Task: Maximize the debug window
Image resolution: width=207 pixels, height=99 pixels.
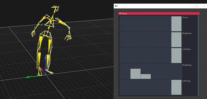Action: tap(197, 6)
